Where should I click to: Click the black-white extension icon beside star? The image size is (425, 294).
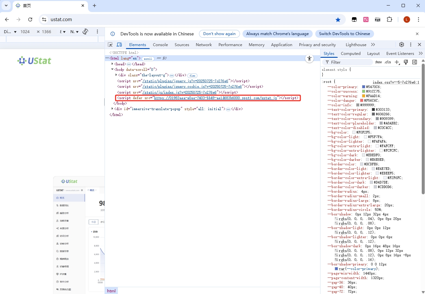point(354,19)
